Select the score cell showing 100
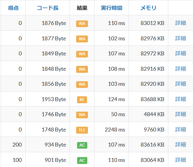 pyautogui.click(x=13, y=160)
